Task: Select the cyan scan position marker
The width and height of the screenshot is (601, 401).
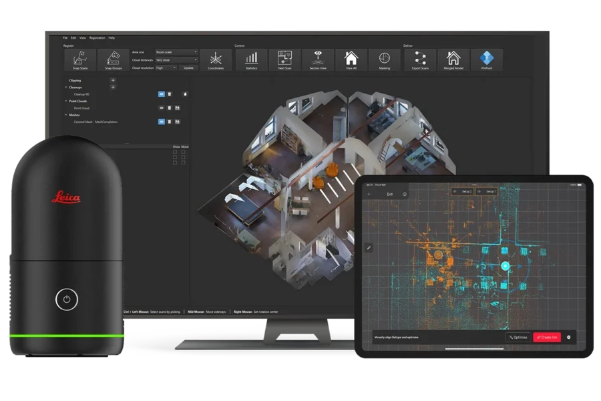Action: [x=506, y=265]
